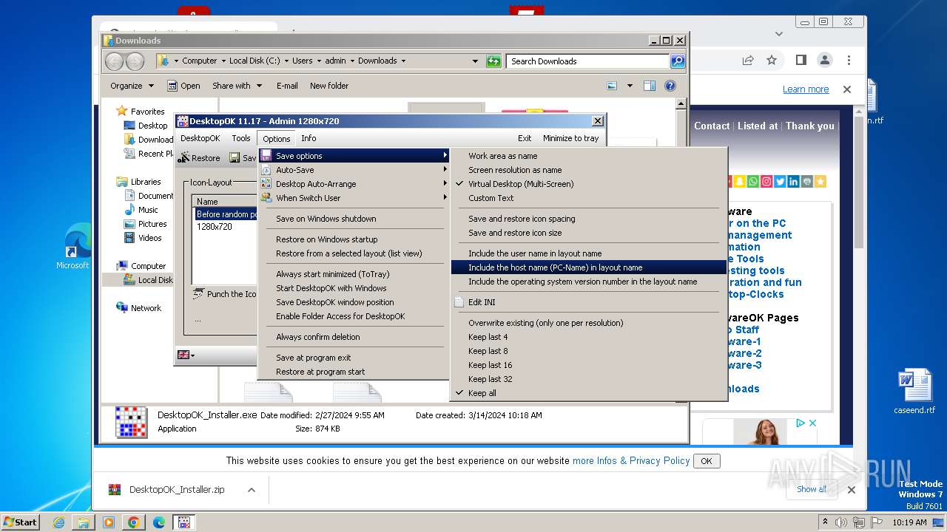This screenshot has height=532, width=947.
Task: Toggle Save and restore icon size
Action: pos(588,233)
